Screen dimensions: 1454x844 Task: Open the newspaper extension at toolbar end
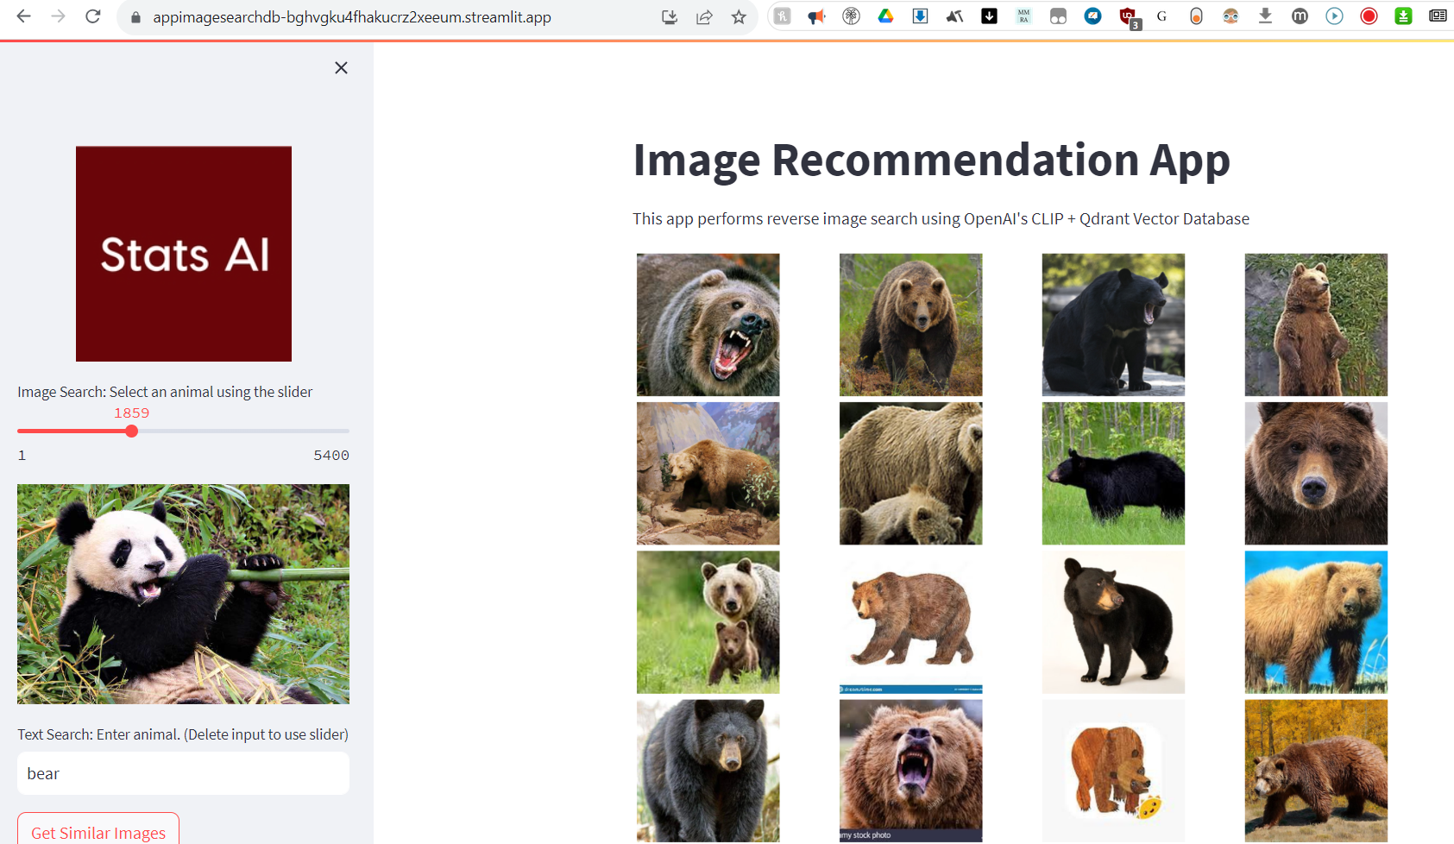point(1437,16)
